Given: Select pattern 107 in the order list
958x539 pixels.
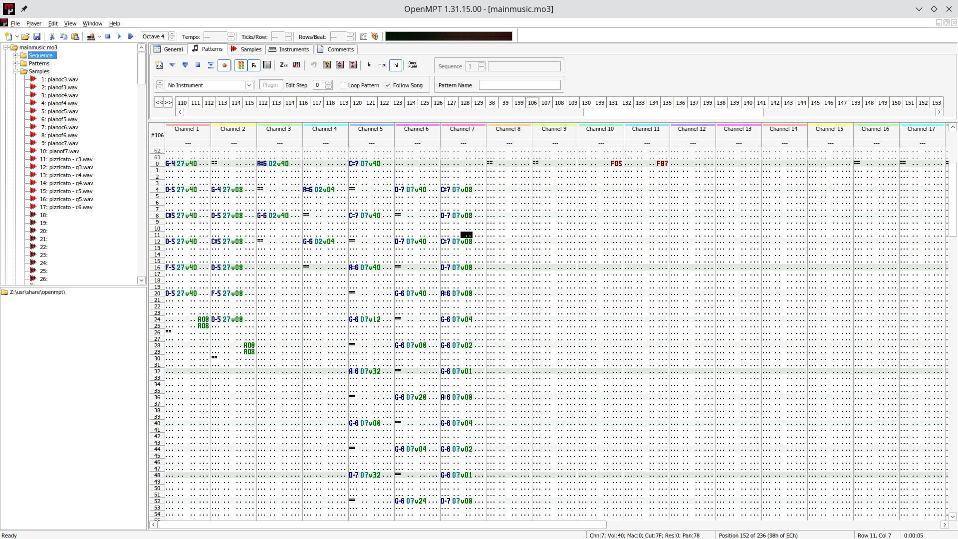Looking at the screenshot, I should pos(546,103).
